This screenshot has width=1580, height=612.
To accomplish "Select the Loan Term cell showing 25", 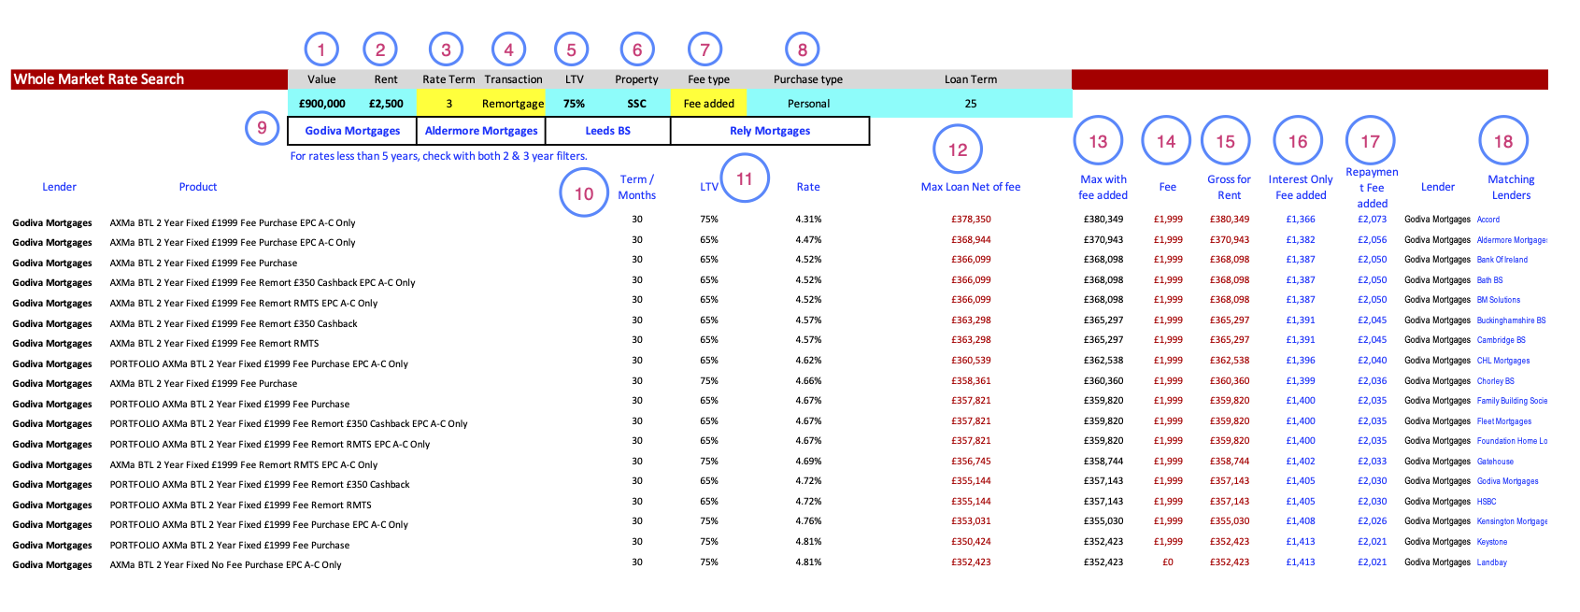I will coord(971,104).
